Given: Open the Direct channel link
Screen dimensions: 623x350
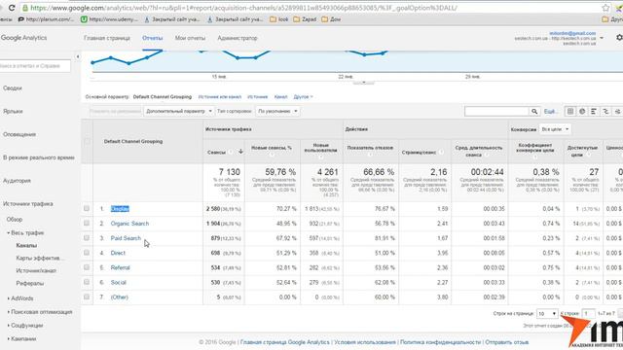Looking at the screenshot, I should point(118,253).
